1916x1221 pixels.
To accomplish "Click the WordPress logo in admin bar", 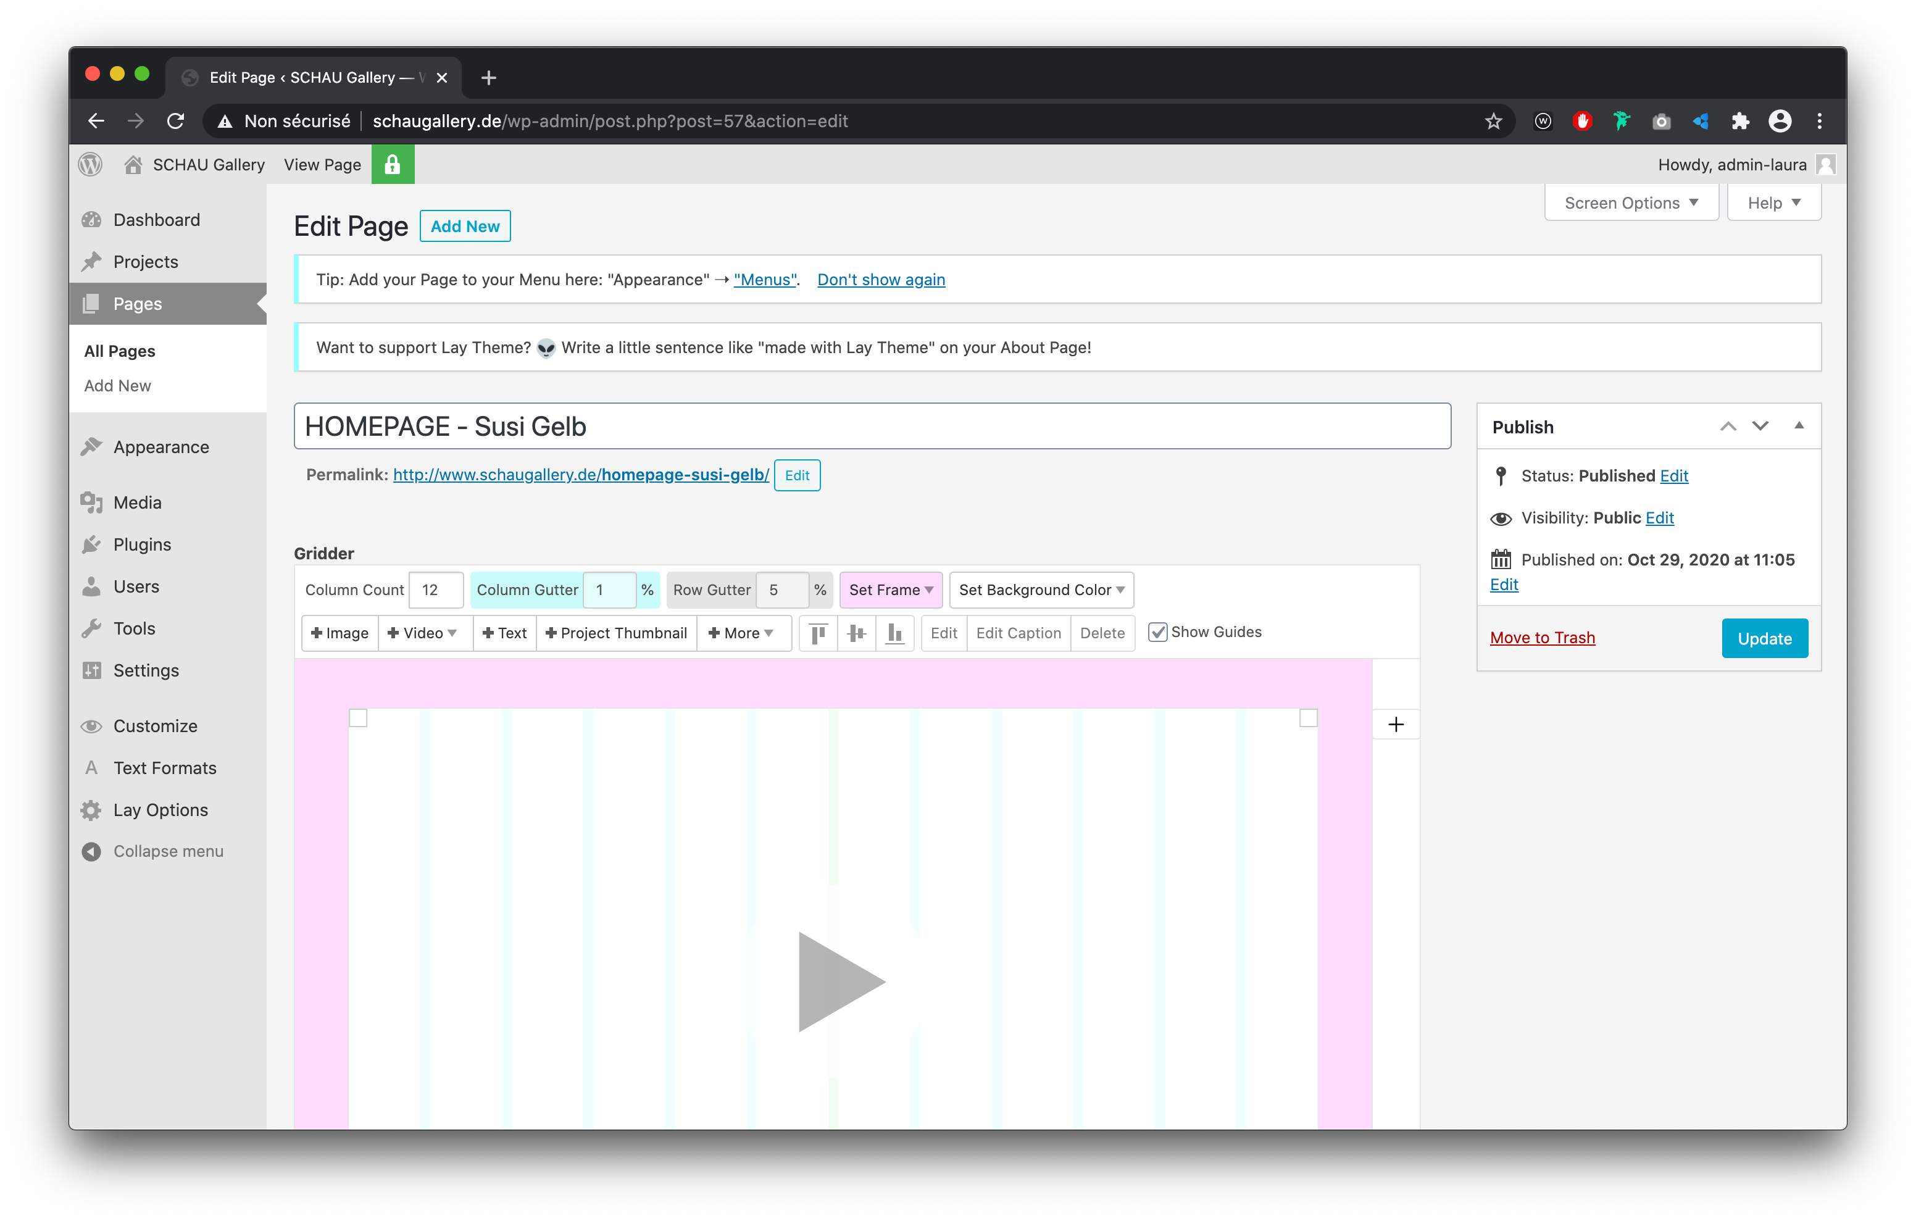I will pos(91,165).
